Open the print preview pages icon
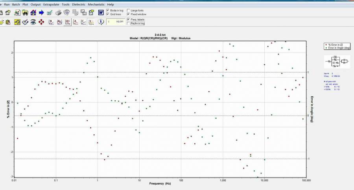354x190 pixels. (66, 13)
